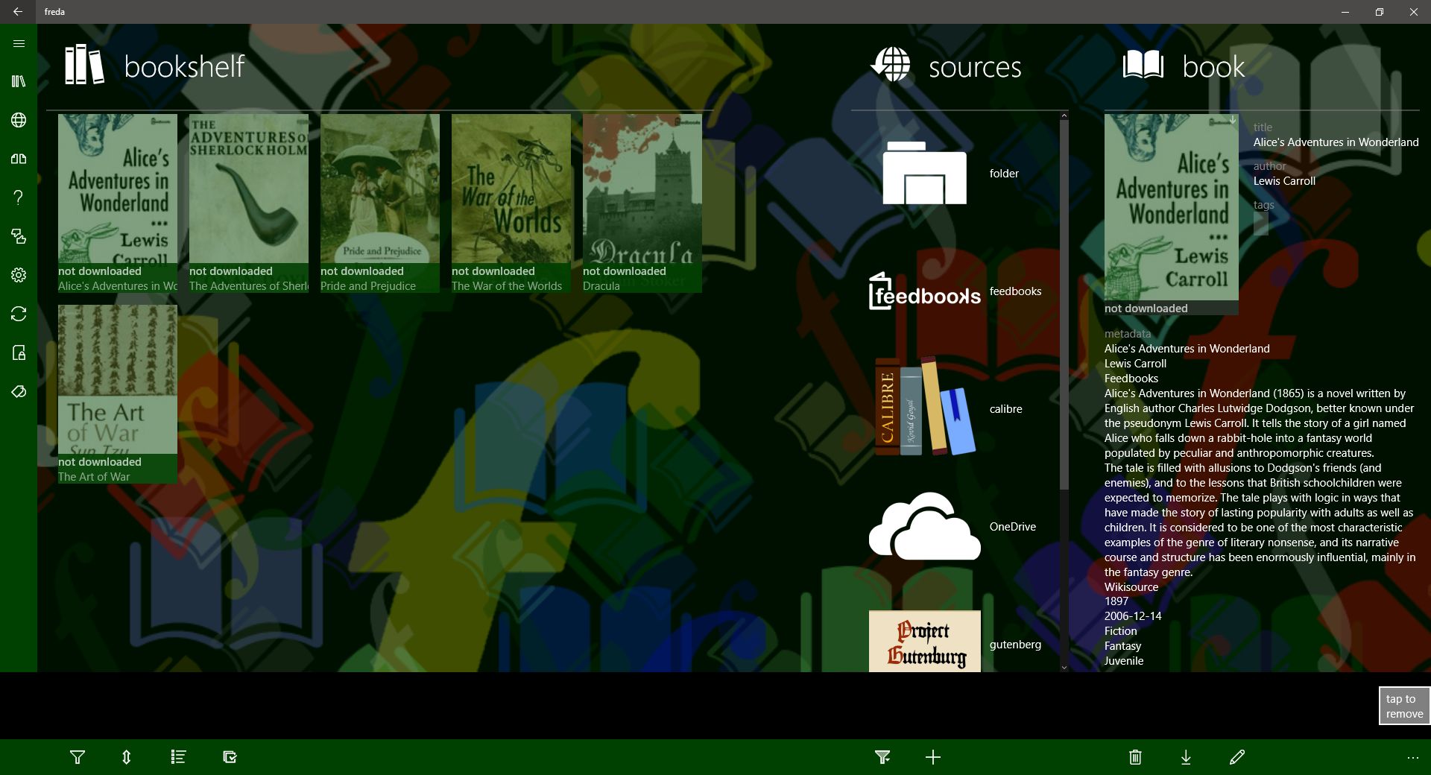Open the hamburger navigation menu

pos(19,43)
